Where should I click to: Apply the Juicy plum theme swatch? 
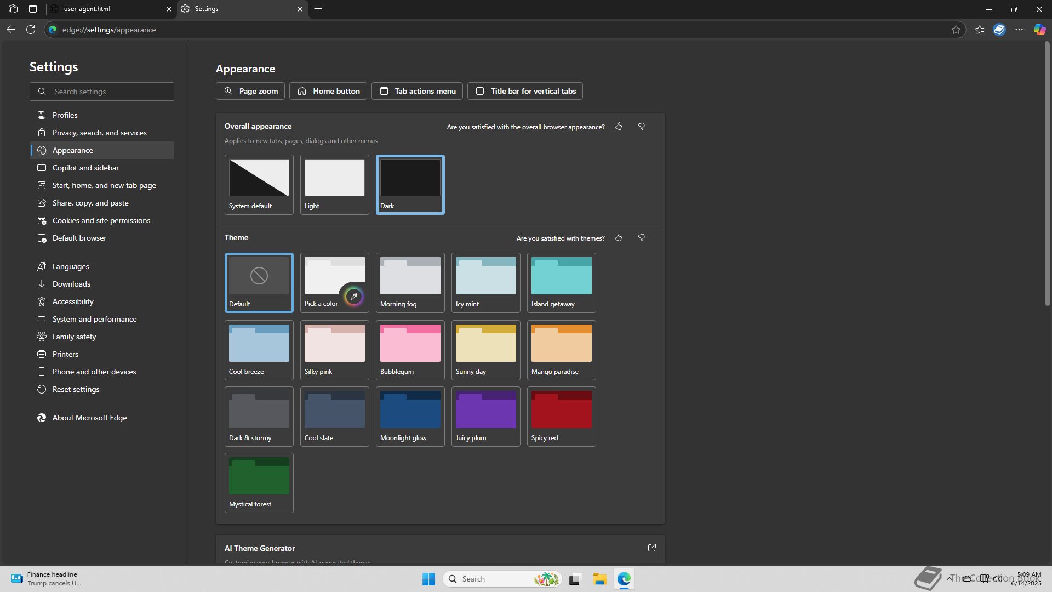(485, 416)
